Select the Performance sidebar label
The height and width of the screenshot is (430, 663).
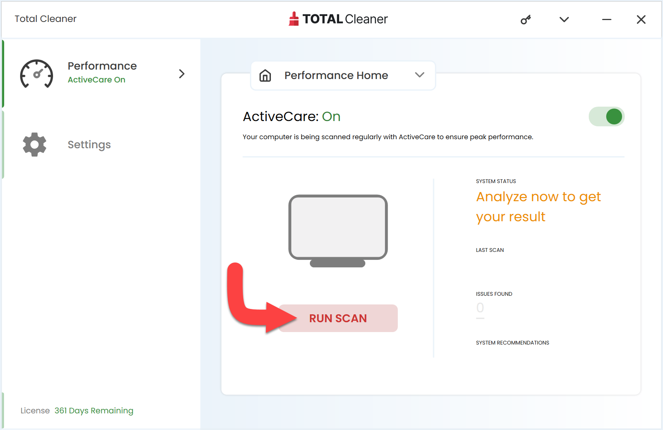102,66
